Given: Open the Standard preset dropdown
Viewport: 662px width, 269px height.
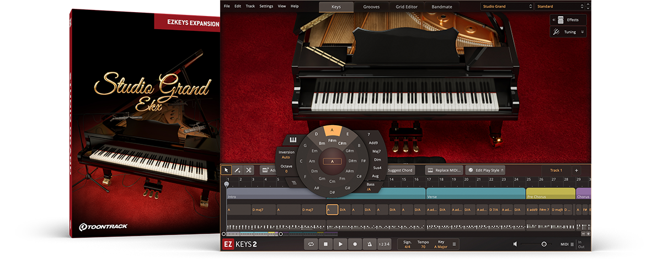Looking at the screenshot, I should [562, 7].
